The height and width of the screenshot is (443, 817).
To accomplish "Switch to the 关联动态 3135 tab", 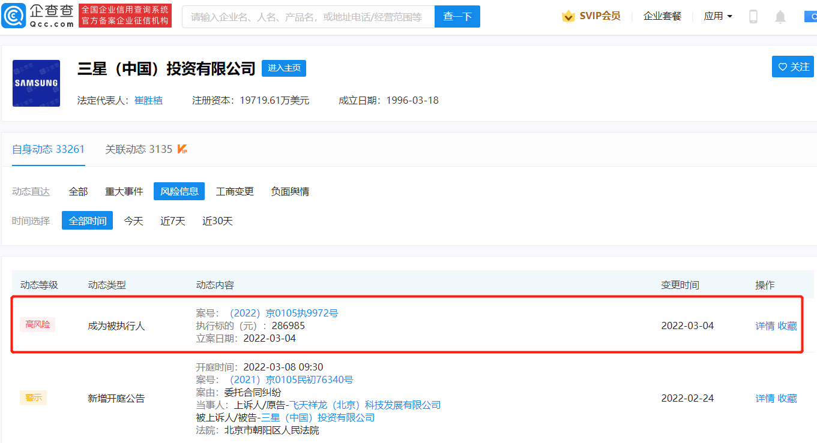I will tap(139, 149).
